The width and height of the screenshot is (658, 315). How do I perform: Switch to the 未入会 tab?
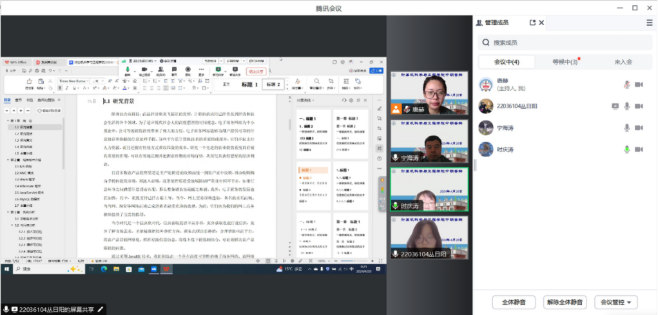tap(623, 62)
